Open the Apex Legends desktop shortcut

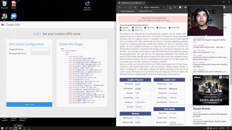(x=4, y=119)
